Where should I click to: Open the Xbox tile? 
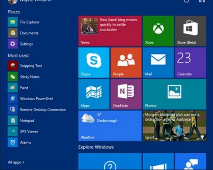[158, 31]
